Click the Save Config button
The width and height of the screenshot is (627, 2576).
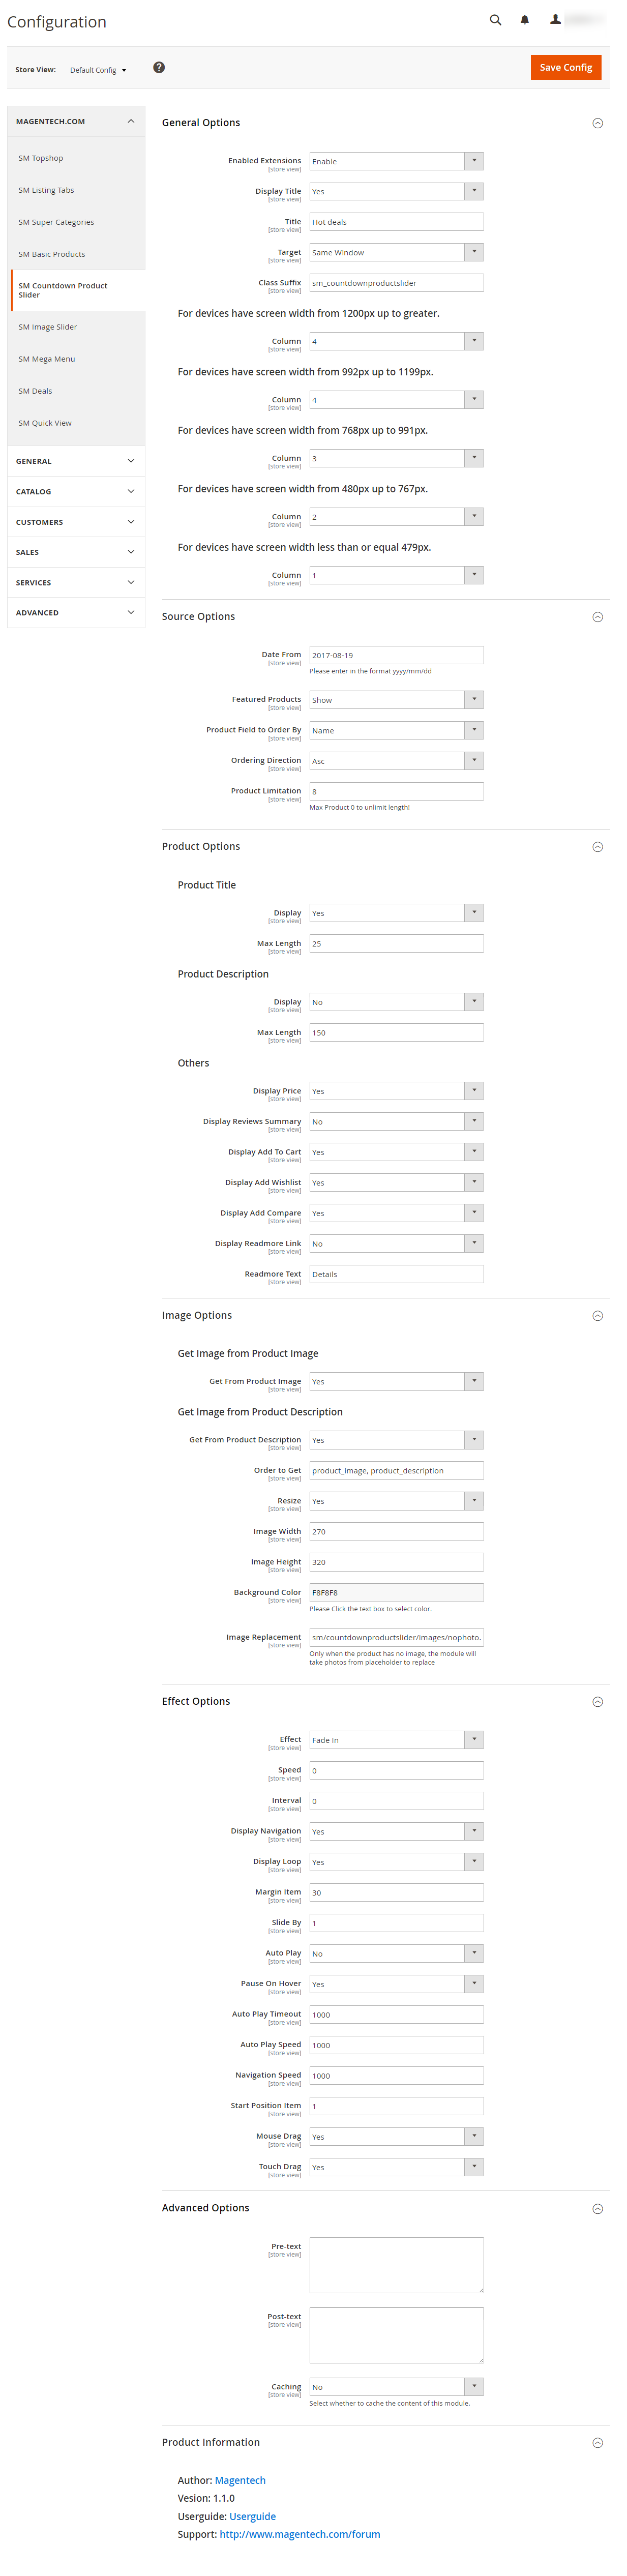click(x=565, y=67)
